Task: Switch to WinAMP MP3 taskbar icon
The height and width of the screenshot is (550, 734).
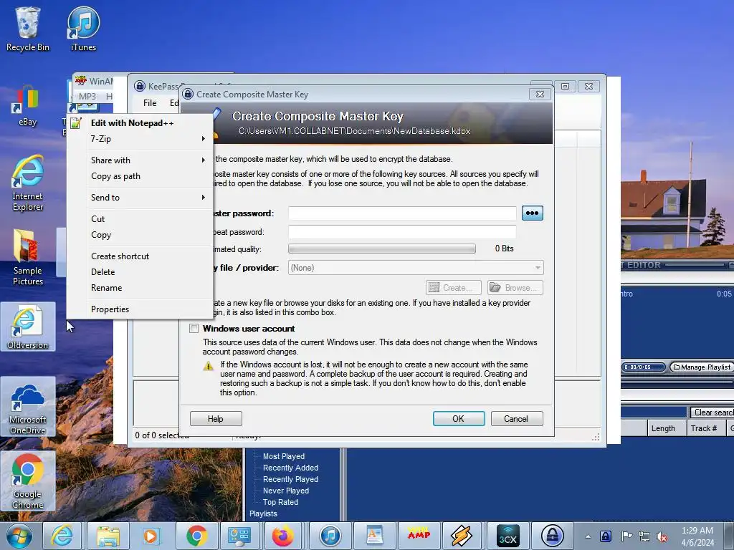Action: [x=419, y=536]
